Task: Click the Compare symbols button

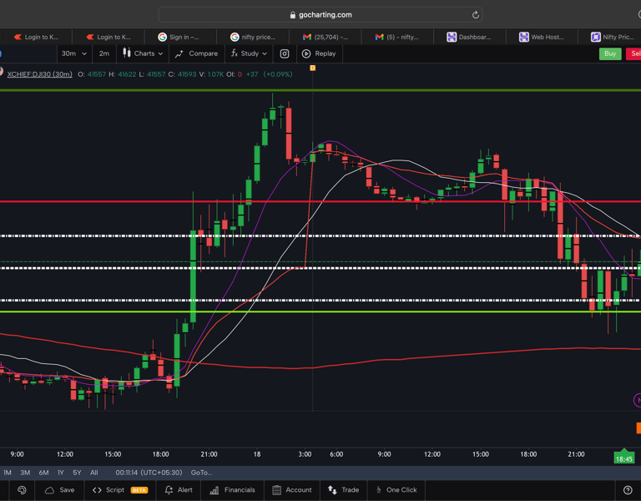Action: [x=197, y=53]
